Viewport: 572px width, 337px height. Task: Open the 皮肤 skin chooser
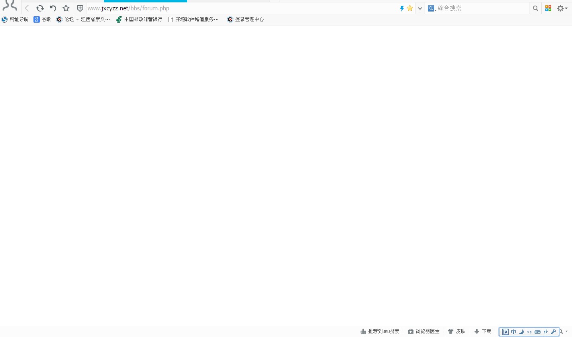(456, 331)
